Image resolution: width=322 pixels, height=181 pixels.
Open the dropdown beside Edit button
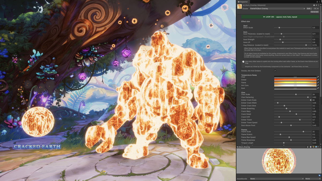(x=316, y=9)
